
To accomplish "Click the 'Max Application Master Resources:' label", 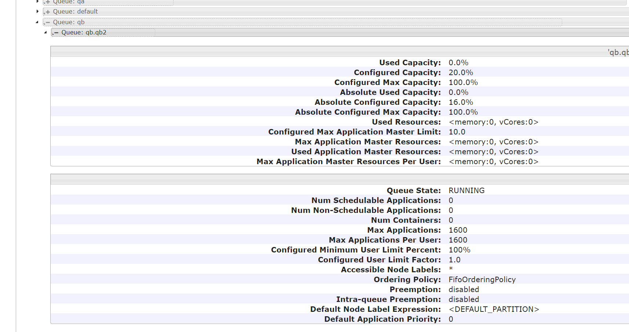I will pos(368,142).
